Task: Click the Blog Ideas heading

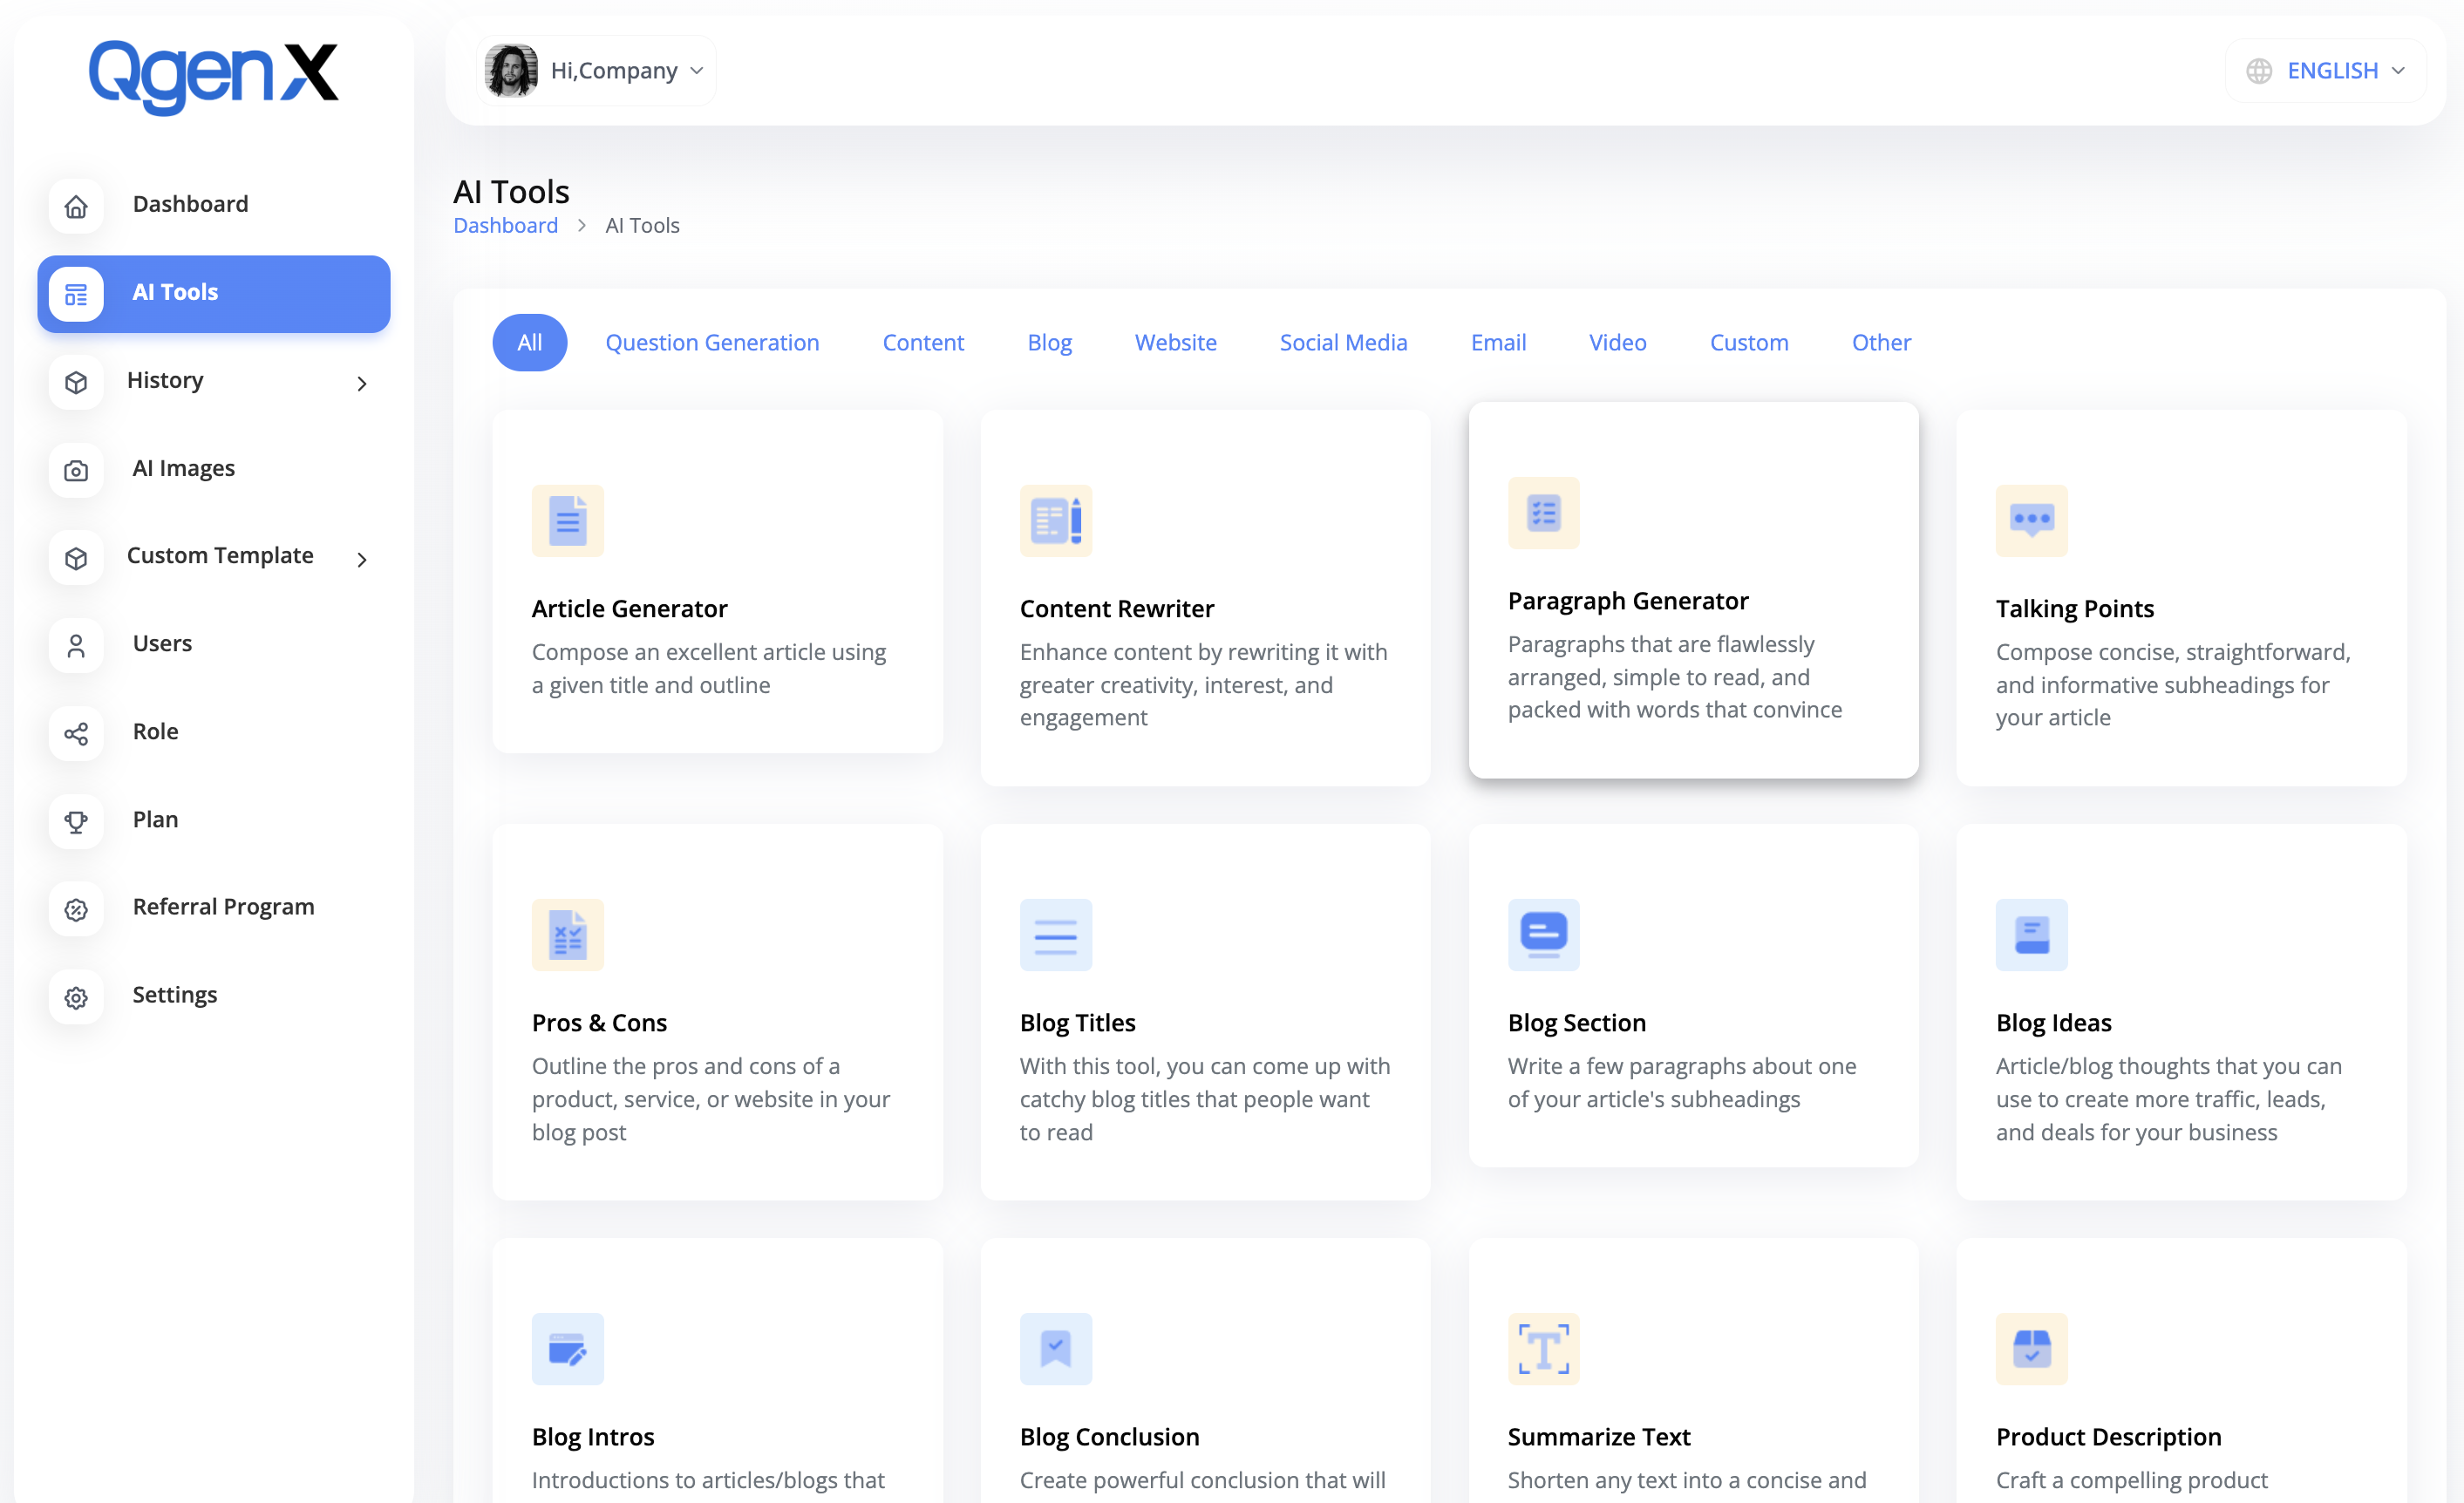Action: point(2053,1022)
